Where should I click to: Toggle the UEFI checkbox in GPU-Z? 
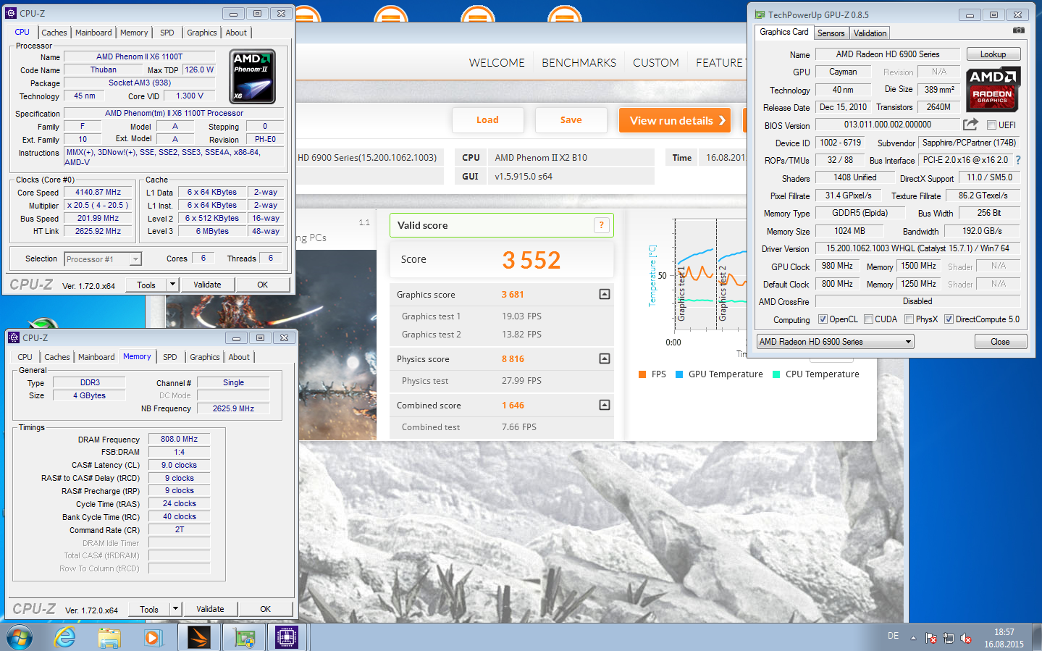[991, 125]
